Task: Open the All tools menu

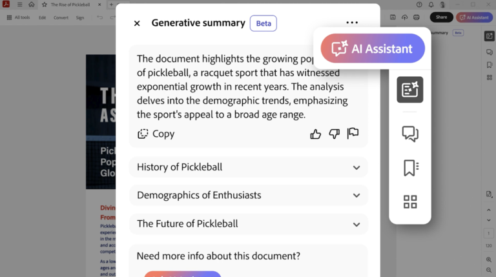Action: click(x=18, y=17)
